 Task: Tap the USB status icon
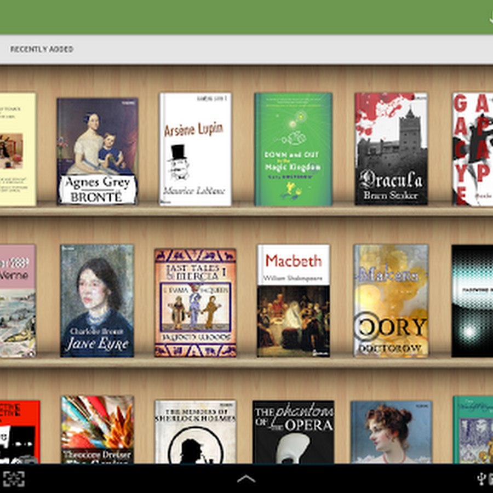click(x=481, y=479)
